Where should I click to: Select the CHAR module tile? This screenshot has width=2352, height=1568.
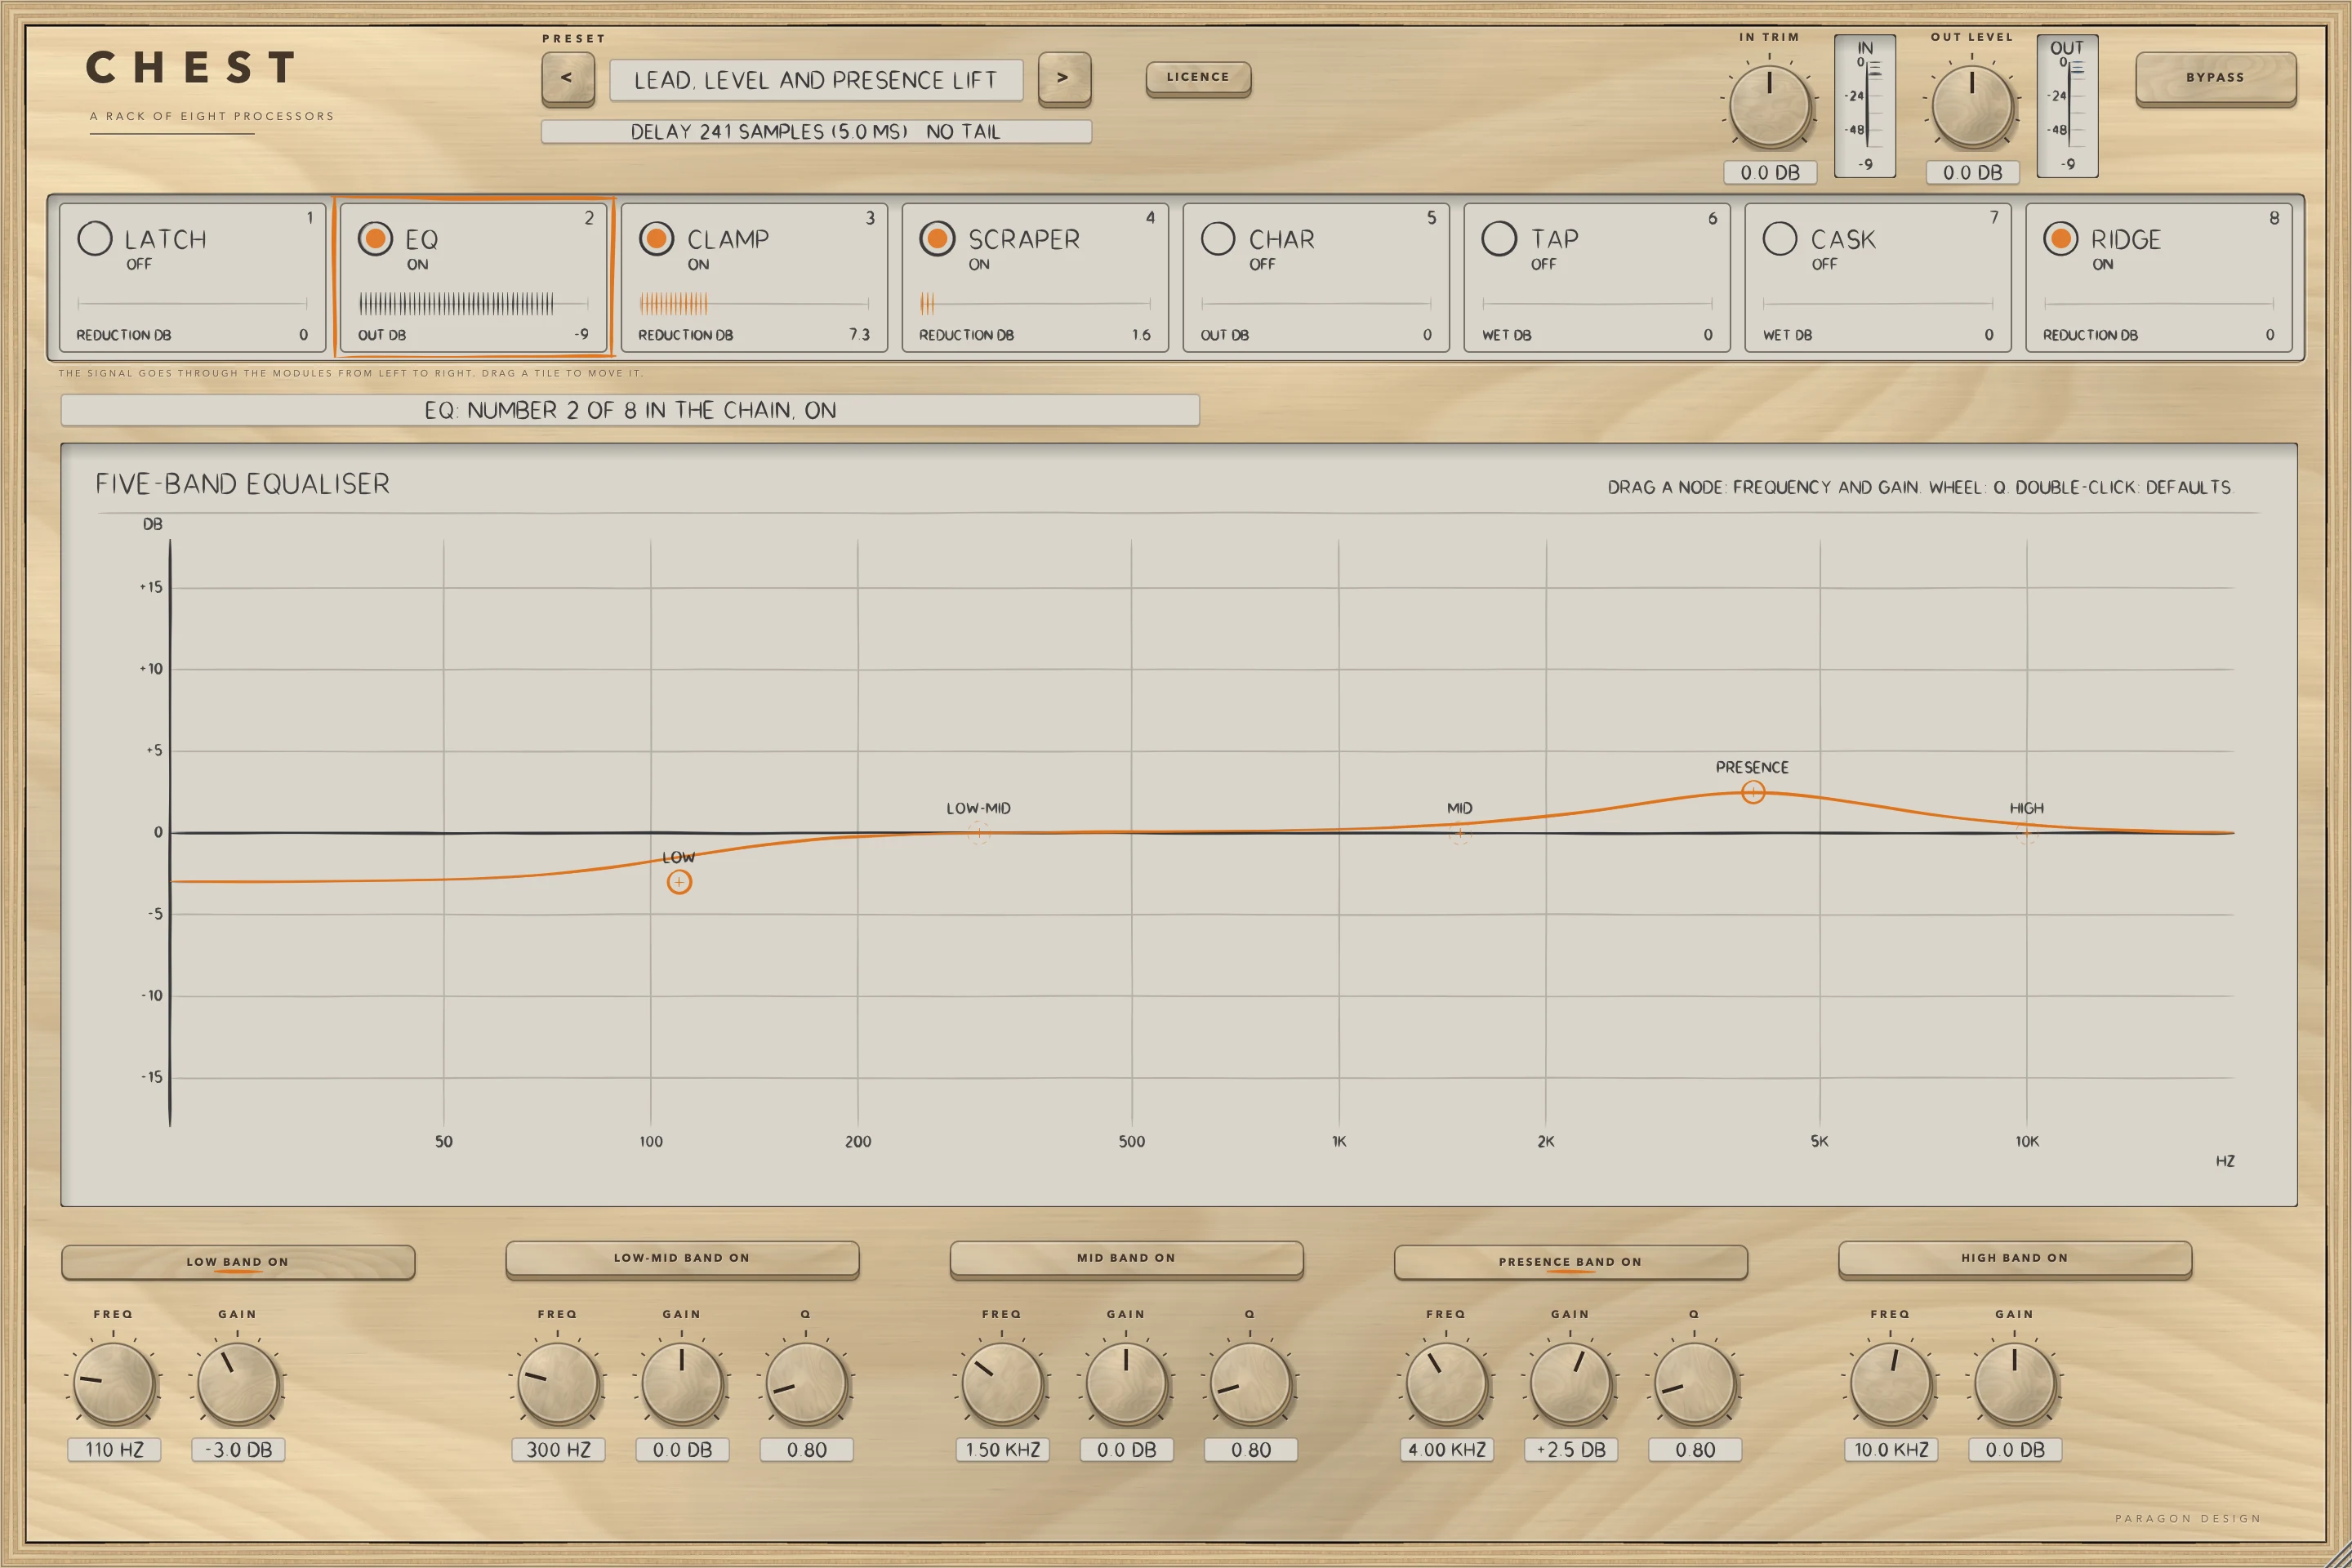coord(1316,277)
